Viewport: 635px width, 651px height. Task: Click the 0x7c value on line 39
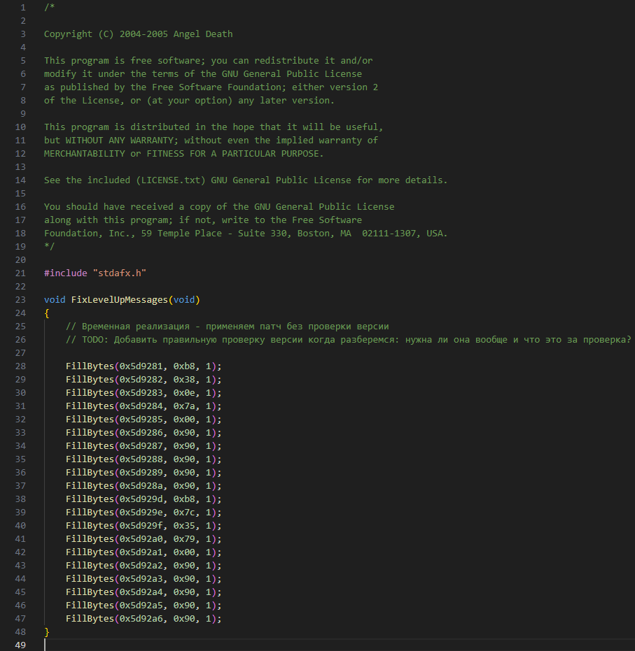[x=184, y=513]
